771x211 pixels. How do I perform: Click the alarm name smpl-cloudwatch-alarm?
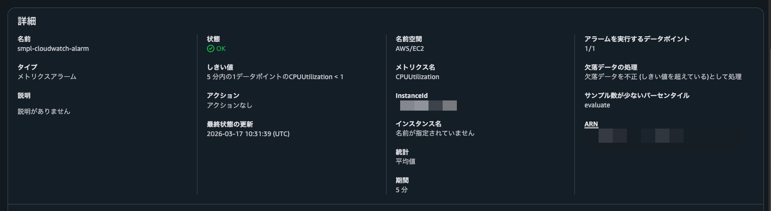click(x=53, y=49)
